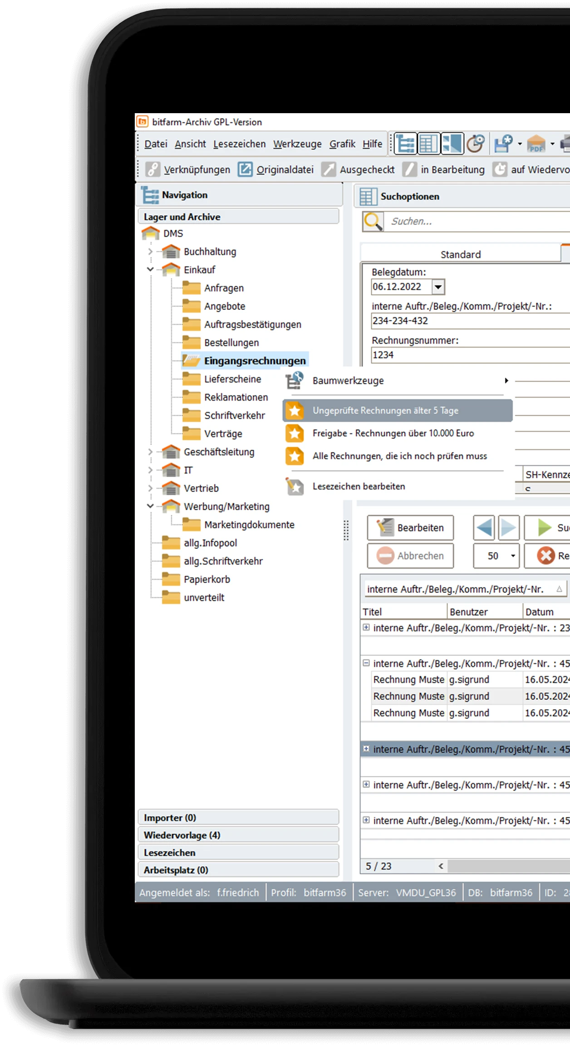570x1045 pixels.
Task: Select the Auftragsbestätigungen folder
Action: (253, 324)
